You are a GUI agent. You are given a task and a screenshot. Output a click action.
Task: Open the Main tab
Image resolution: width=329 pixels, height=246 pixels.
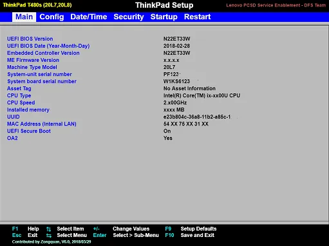click(24, 17)
